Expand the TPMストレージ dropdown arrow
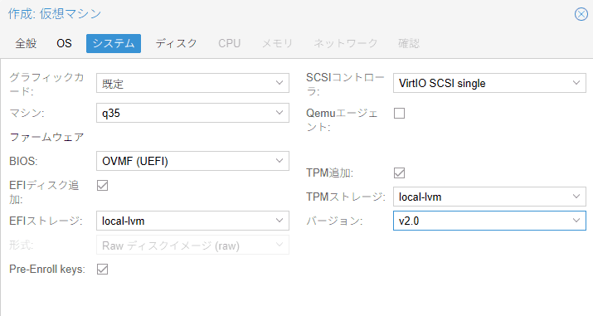 click(x=576, y=197)
